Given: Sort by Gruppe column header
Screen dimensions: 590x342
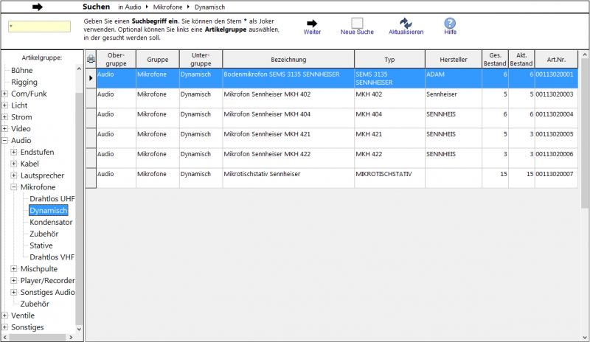Looking at the screenshot, I should [x=158, y=59].
